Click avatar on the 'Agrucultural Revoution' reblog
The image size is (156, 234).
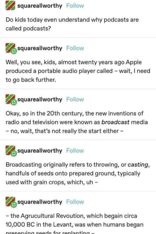11,202
